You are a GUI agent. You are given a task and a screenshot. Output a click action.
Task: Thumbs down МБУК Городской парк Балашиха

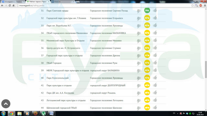(x=139, y=71)
